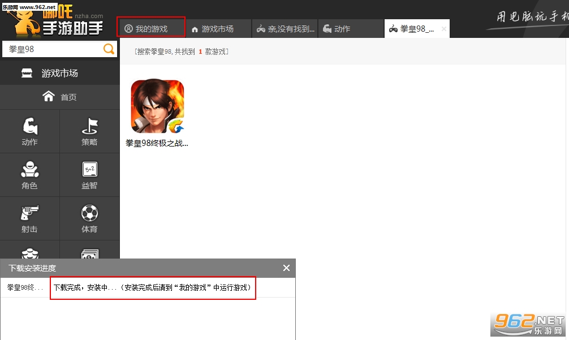Go to 首页 in sidebar
This screenshot has height=340, width=569.
pos(59,97)
